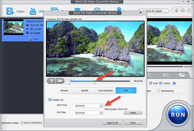Open the help question mark icon
Image resolution: width=194 pixels, height=131 pixels.
click(x=189, y=11)
